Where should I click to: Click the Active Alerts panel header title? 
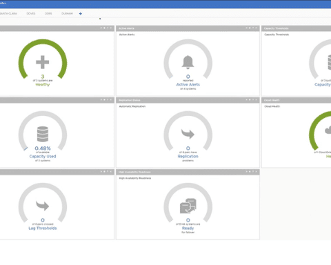[126, 28]
